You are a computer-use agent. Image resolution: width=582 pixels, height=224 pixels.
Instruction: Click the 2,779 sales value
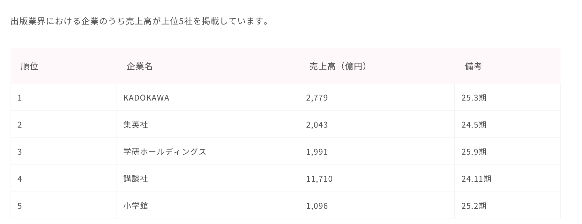[x=317, y=98]
